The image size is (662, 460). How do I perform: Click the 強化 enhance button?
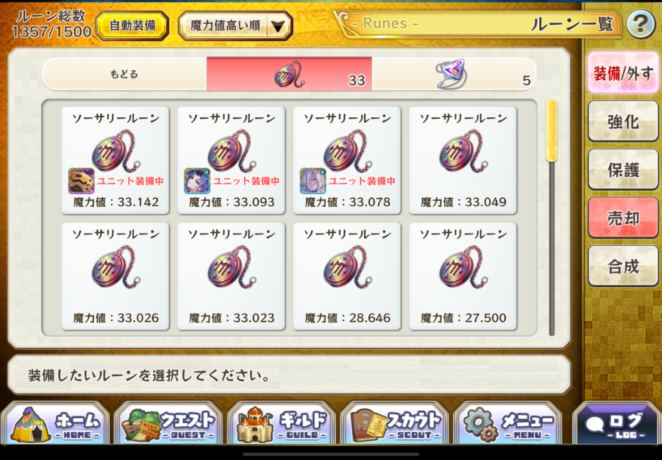[623, 122]
